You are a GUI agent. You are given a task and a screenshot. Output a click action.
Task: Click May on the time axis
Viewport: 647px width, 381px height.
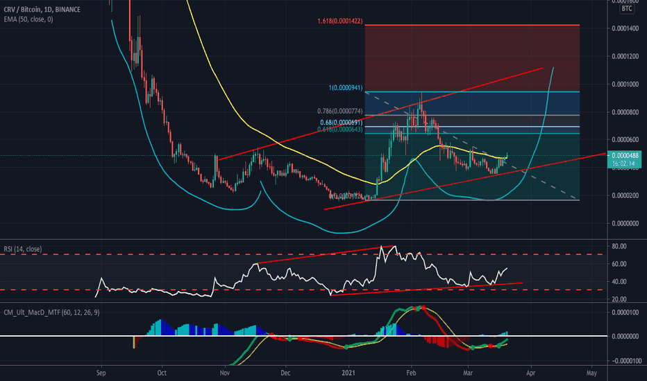point(591,373)
